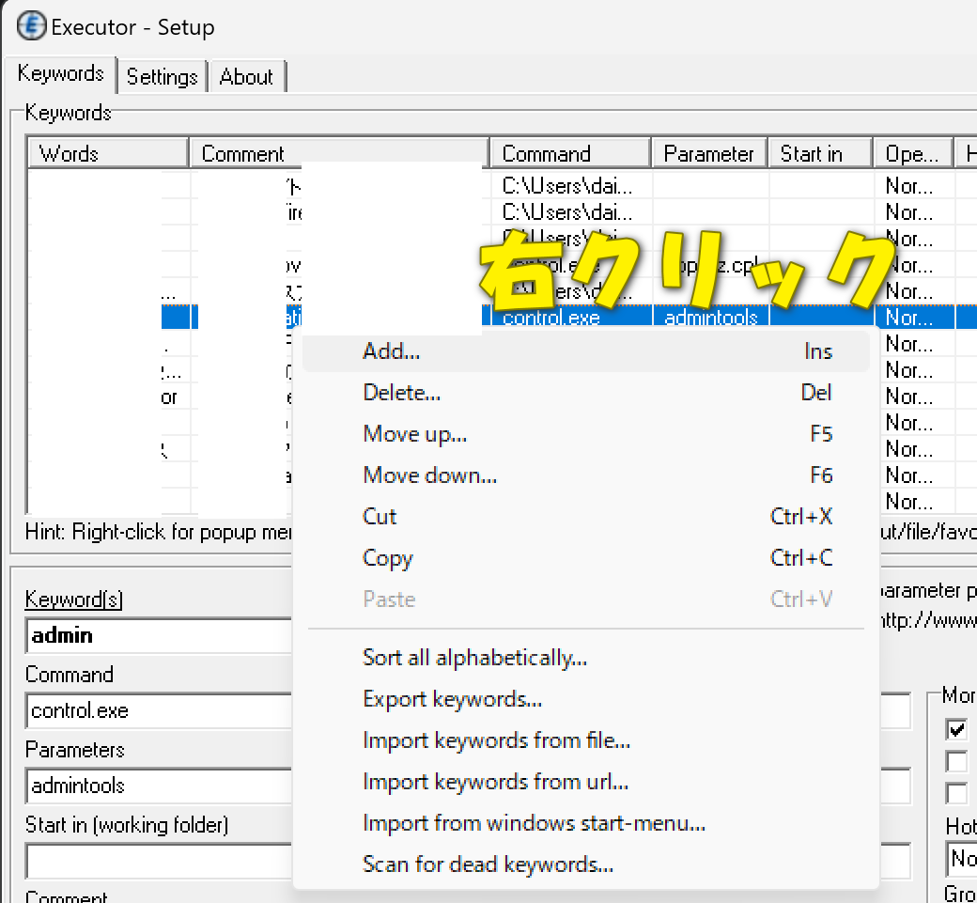
Task: Sort list by the Command column header
Action: [x=571, y=154]
